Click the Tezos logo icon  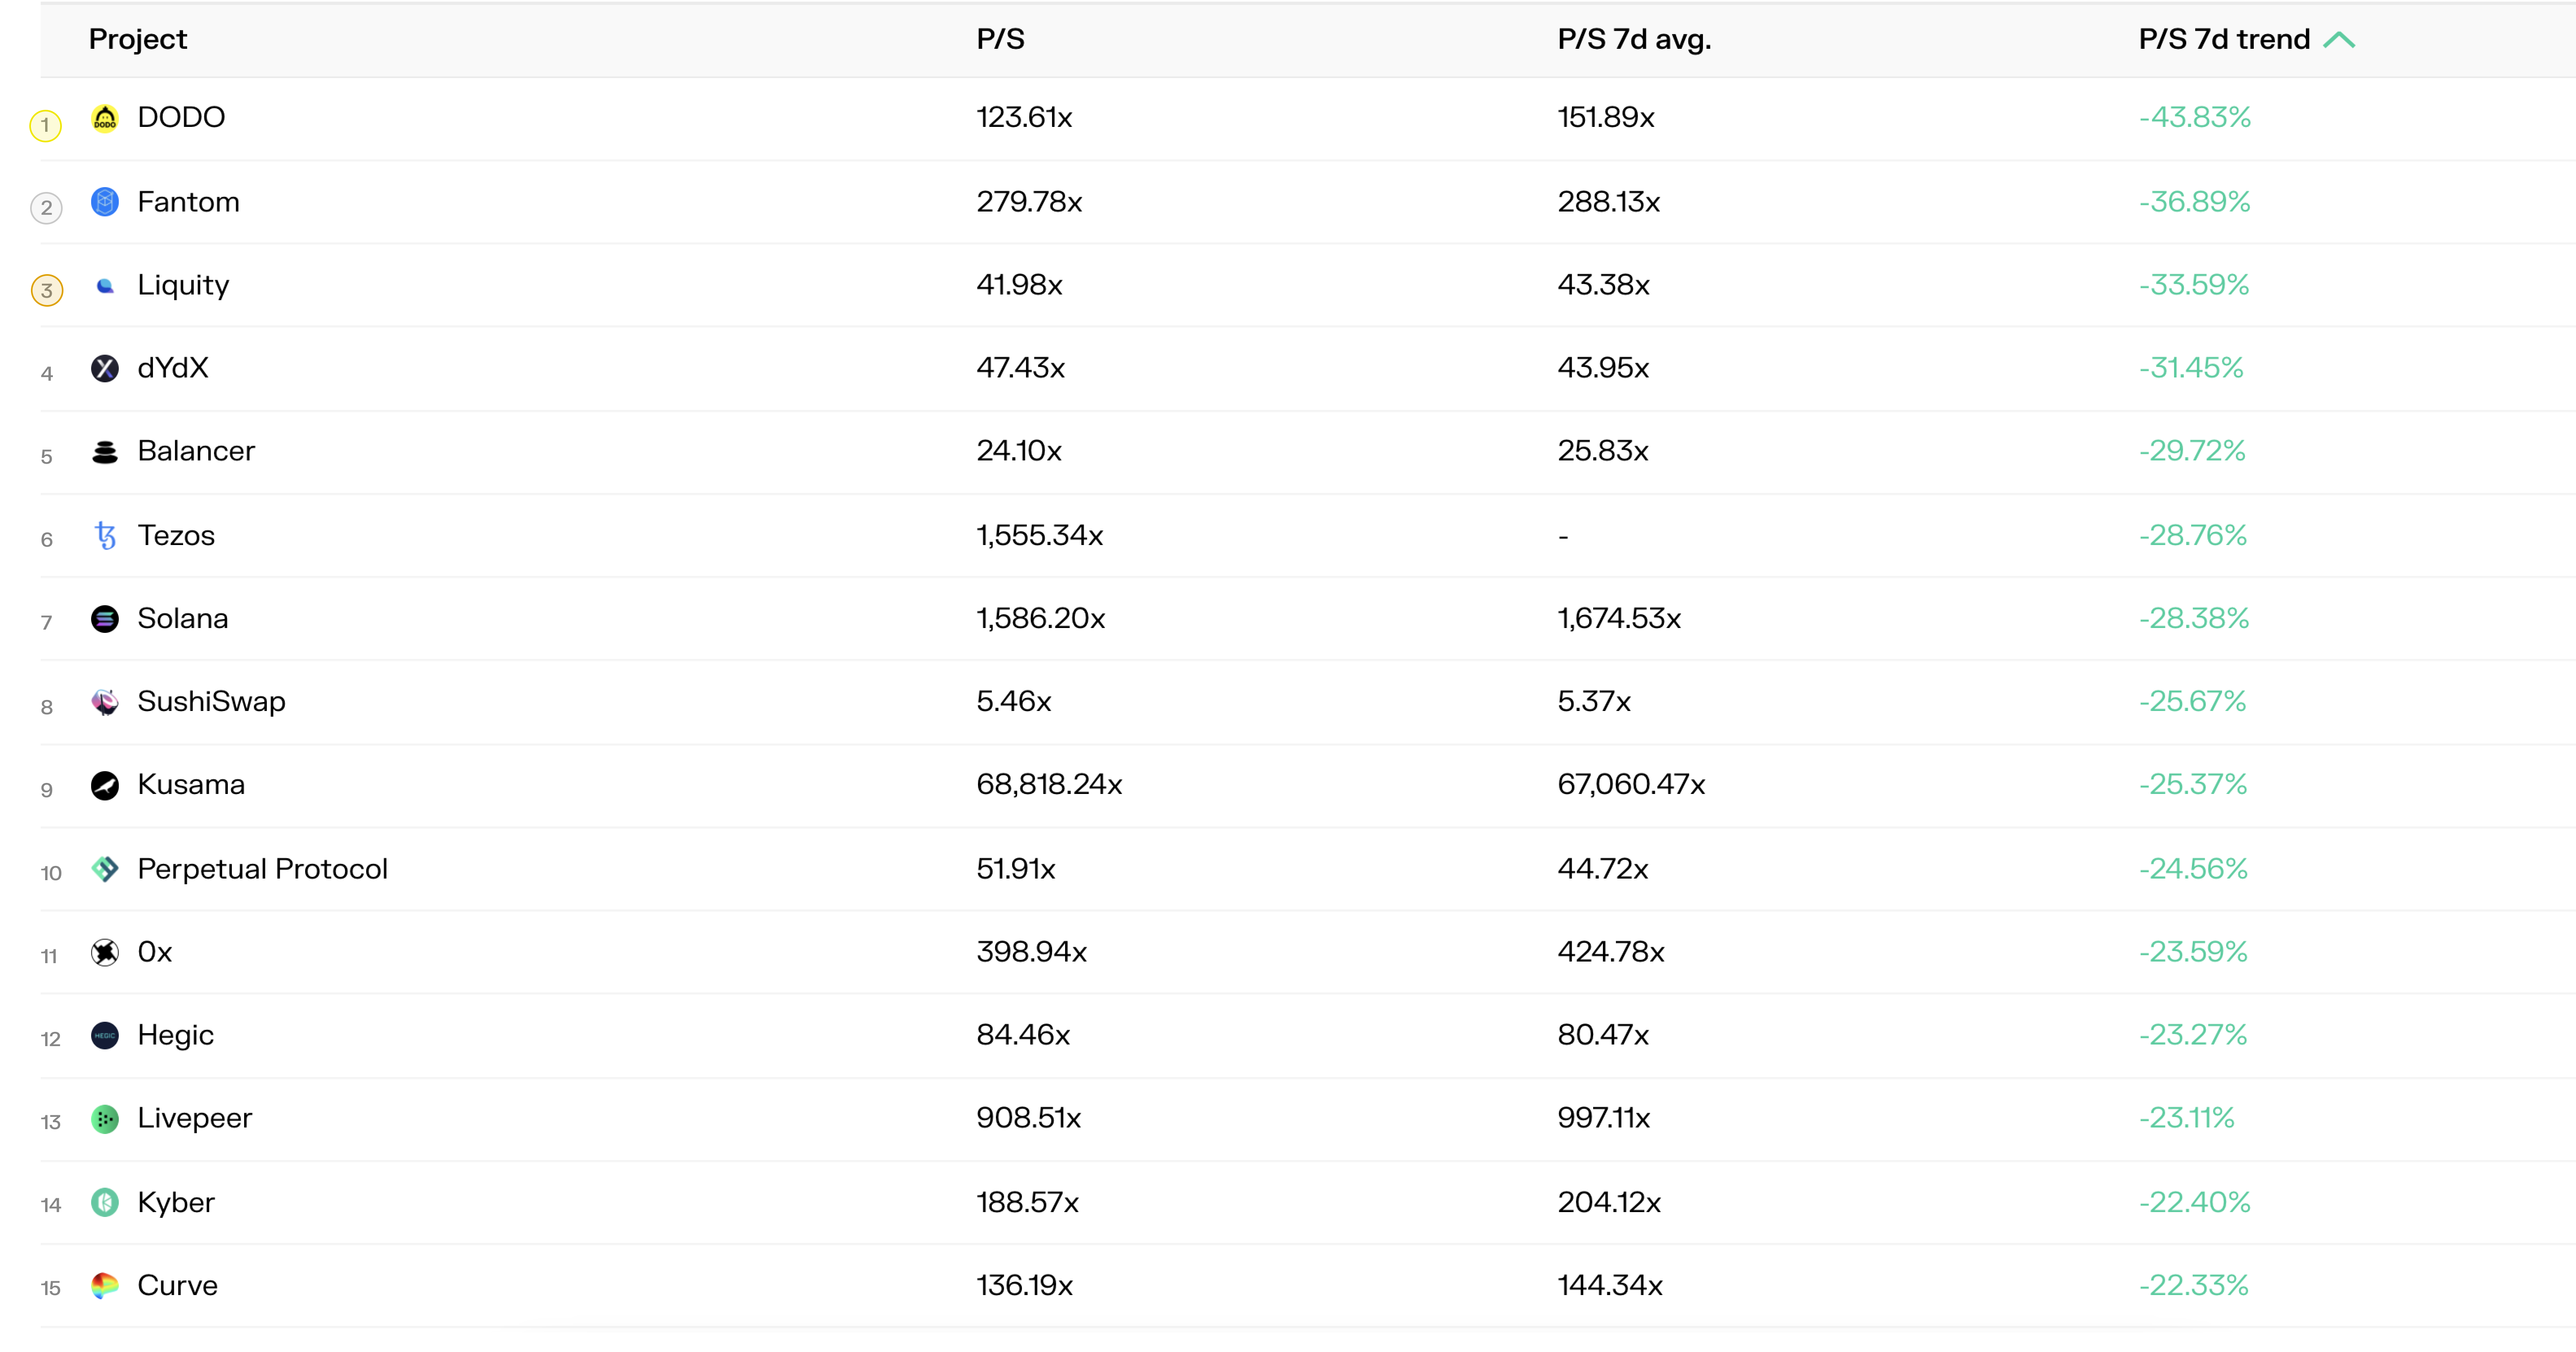pos(105,536)
